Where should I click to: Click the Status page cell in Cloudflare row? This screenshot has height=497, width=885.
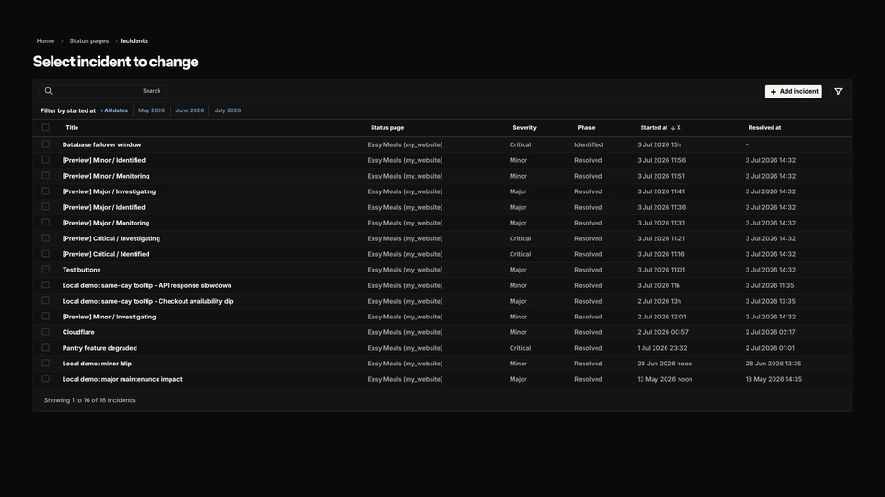405,332
